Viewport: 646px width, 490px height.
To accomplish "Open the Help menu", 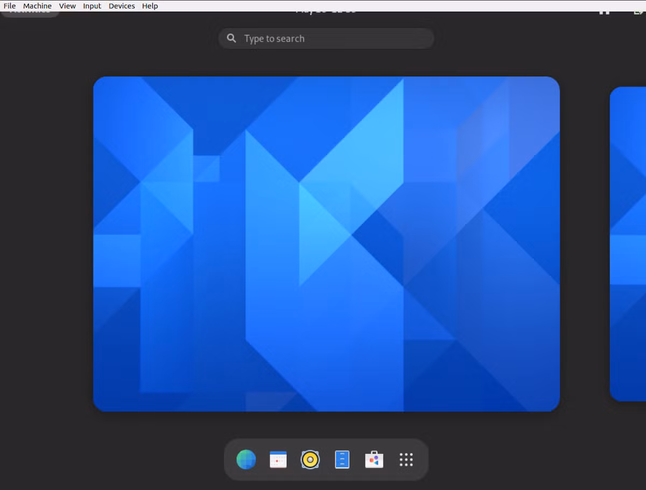I will coord(150,6).
